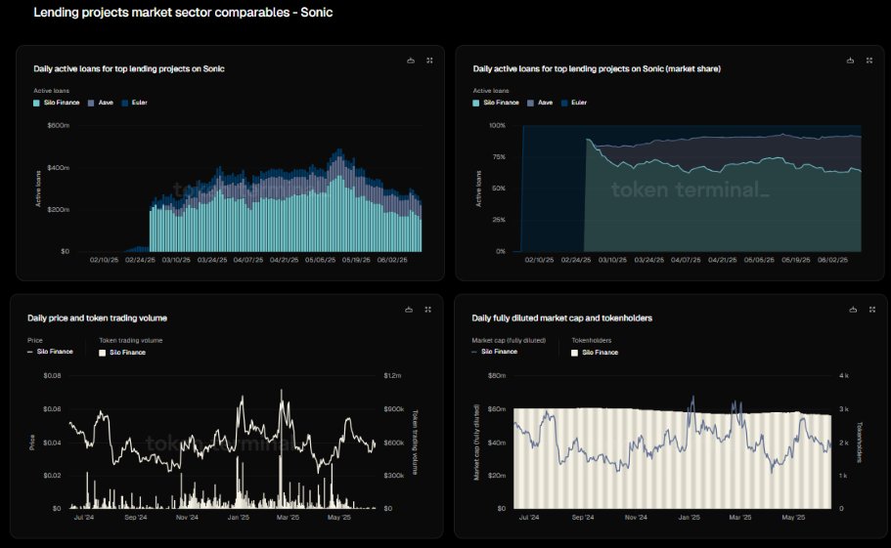Expand daily active loans chart to fullscreen
The height and width of the screenshot is (548, 891).
pyautogui.click(x=429, y=61)
